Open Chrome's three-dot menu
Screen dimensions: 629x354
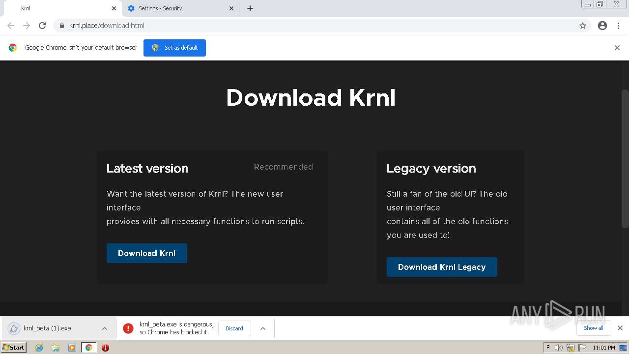click(x=619, y=26)
